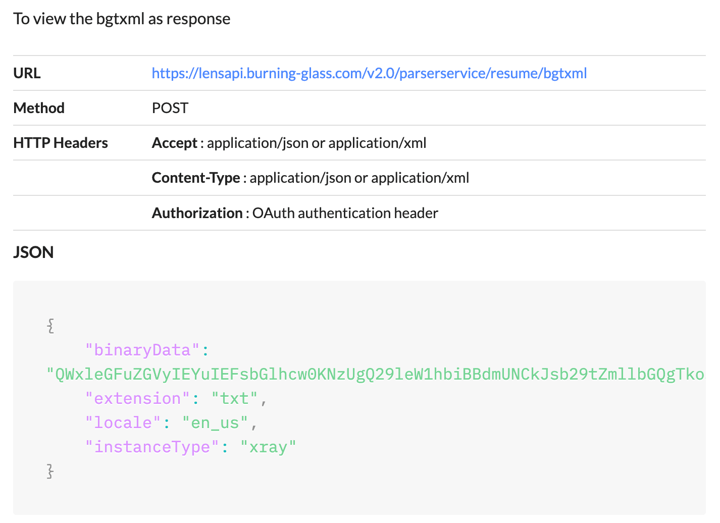Click the "en_us" locale value
720x523 pixels.
pos(215,423)
